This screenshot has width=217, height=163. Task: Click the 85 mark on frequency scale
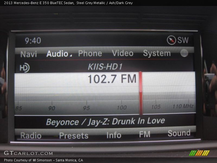(19, 108)
